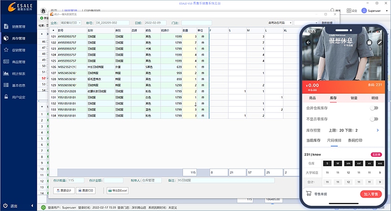This screenshot has width=391, height=211.
Task: Click the home icon in top bar
Action: 44,10
